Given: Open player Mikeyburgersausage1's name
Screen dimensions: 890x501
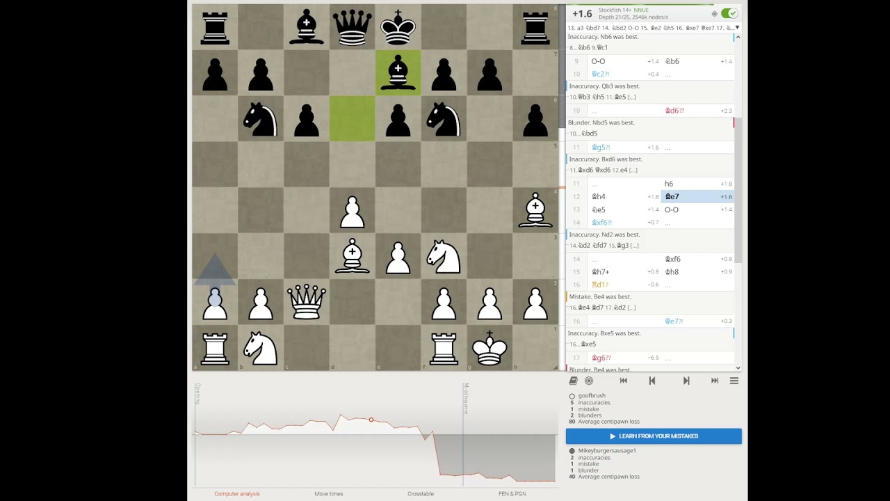Looking at the screenshot, I should click(x=607, y=451).
